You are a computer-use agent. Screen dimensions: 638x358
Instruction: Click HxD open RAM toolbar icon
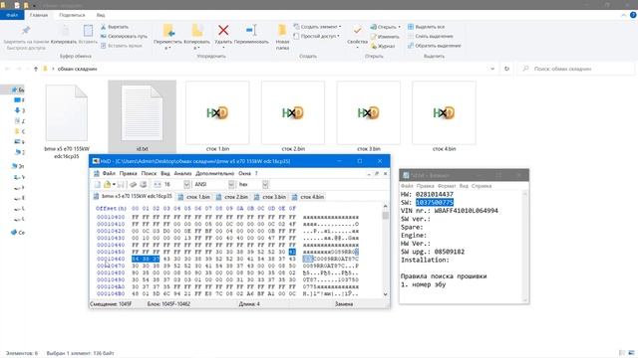pyautogui.click(x=133, y=184)
